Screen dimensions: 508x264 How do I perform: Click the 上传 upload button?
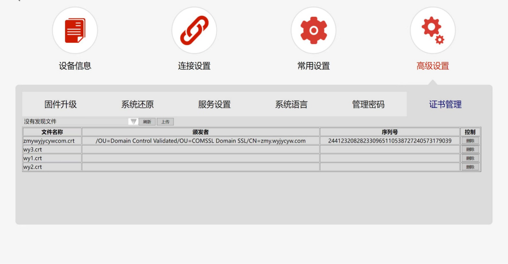pos(165,122)
